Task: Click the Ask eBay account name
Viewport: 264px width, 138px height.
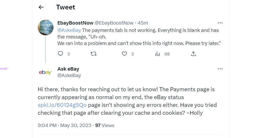Action: (x=68, y=69)
